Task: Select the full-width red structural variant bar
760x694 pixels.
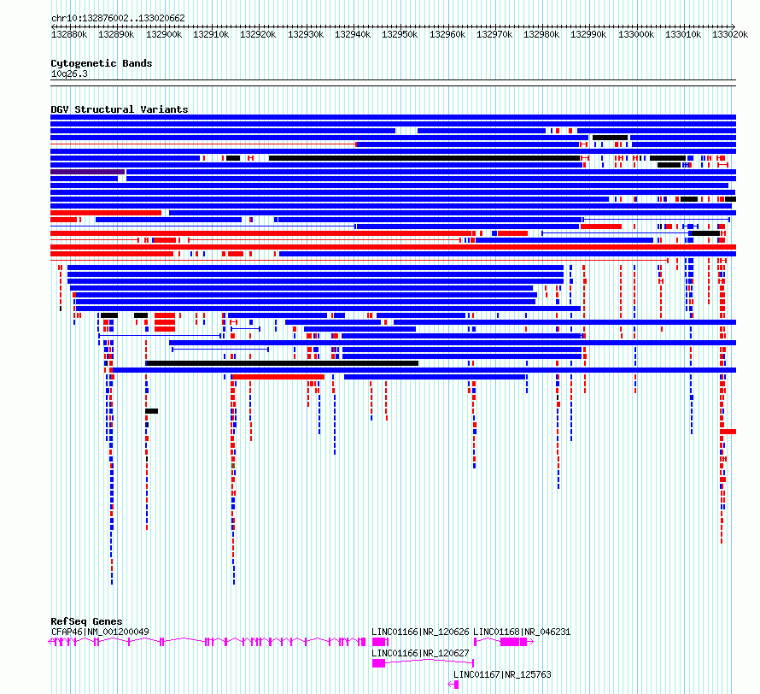Action: tap(393, 247)
